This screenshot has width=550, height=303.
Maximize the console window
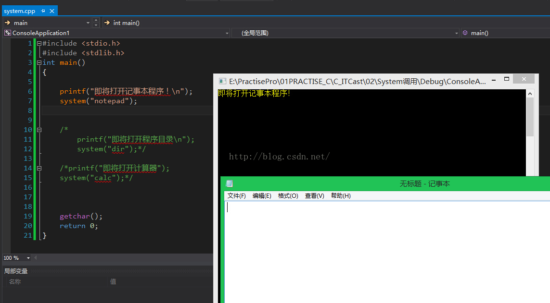point(507,79)
